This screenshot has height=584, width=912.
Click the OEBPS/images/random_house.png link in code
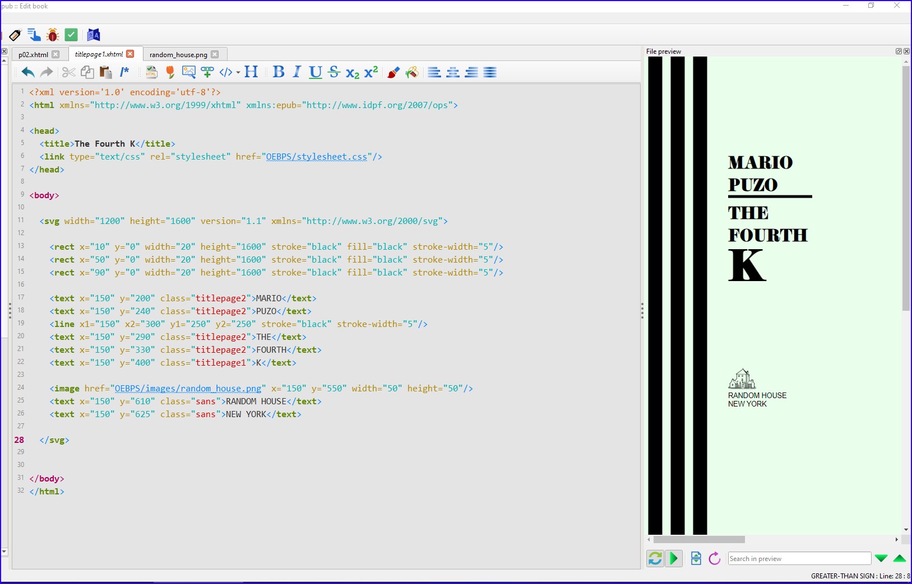pos(188,389)
